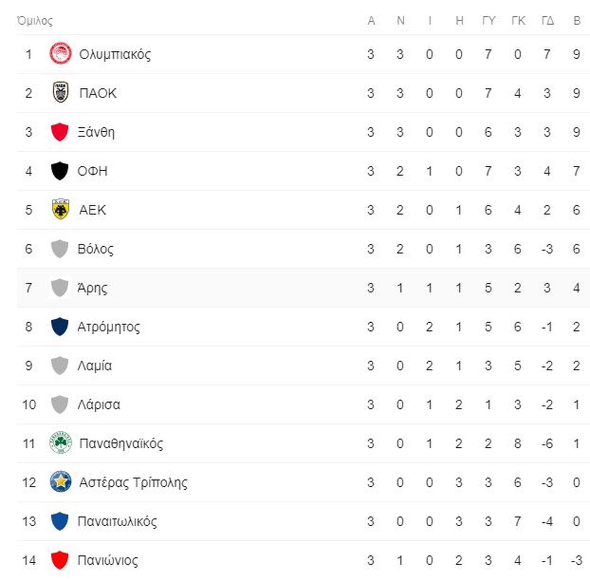Click the Ολυμπιακός club logo
Screen dimensions: 590x582
(61, 54)
